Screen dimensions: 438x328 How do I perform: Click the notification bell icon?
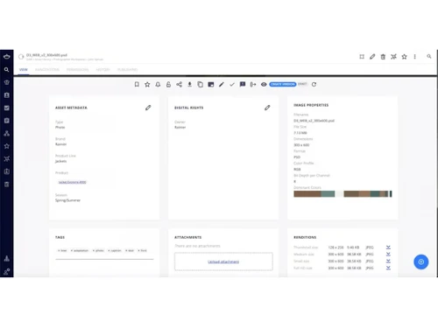(158, 84)
